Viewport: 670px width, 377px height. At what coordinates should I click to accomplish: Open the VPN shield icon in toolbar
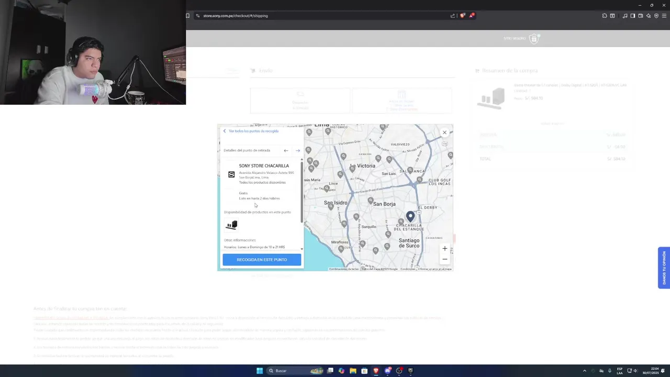[656, 16]
